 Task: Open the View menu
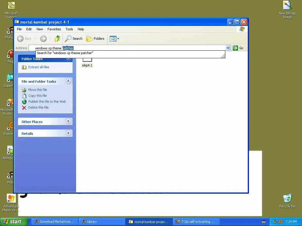(40, 29)
